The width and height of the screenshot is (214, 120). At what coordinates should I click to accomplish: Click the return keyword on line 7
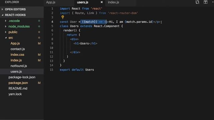[x=72, y=35]
